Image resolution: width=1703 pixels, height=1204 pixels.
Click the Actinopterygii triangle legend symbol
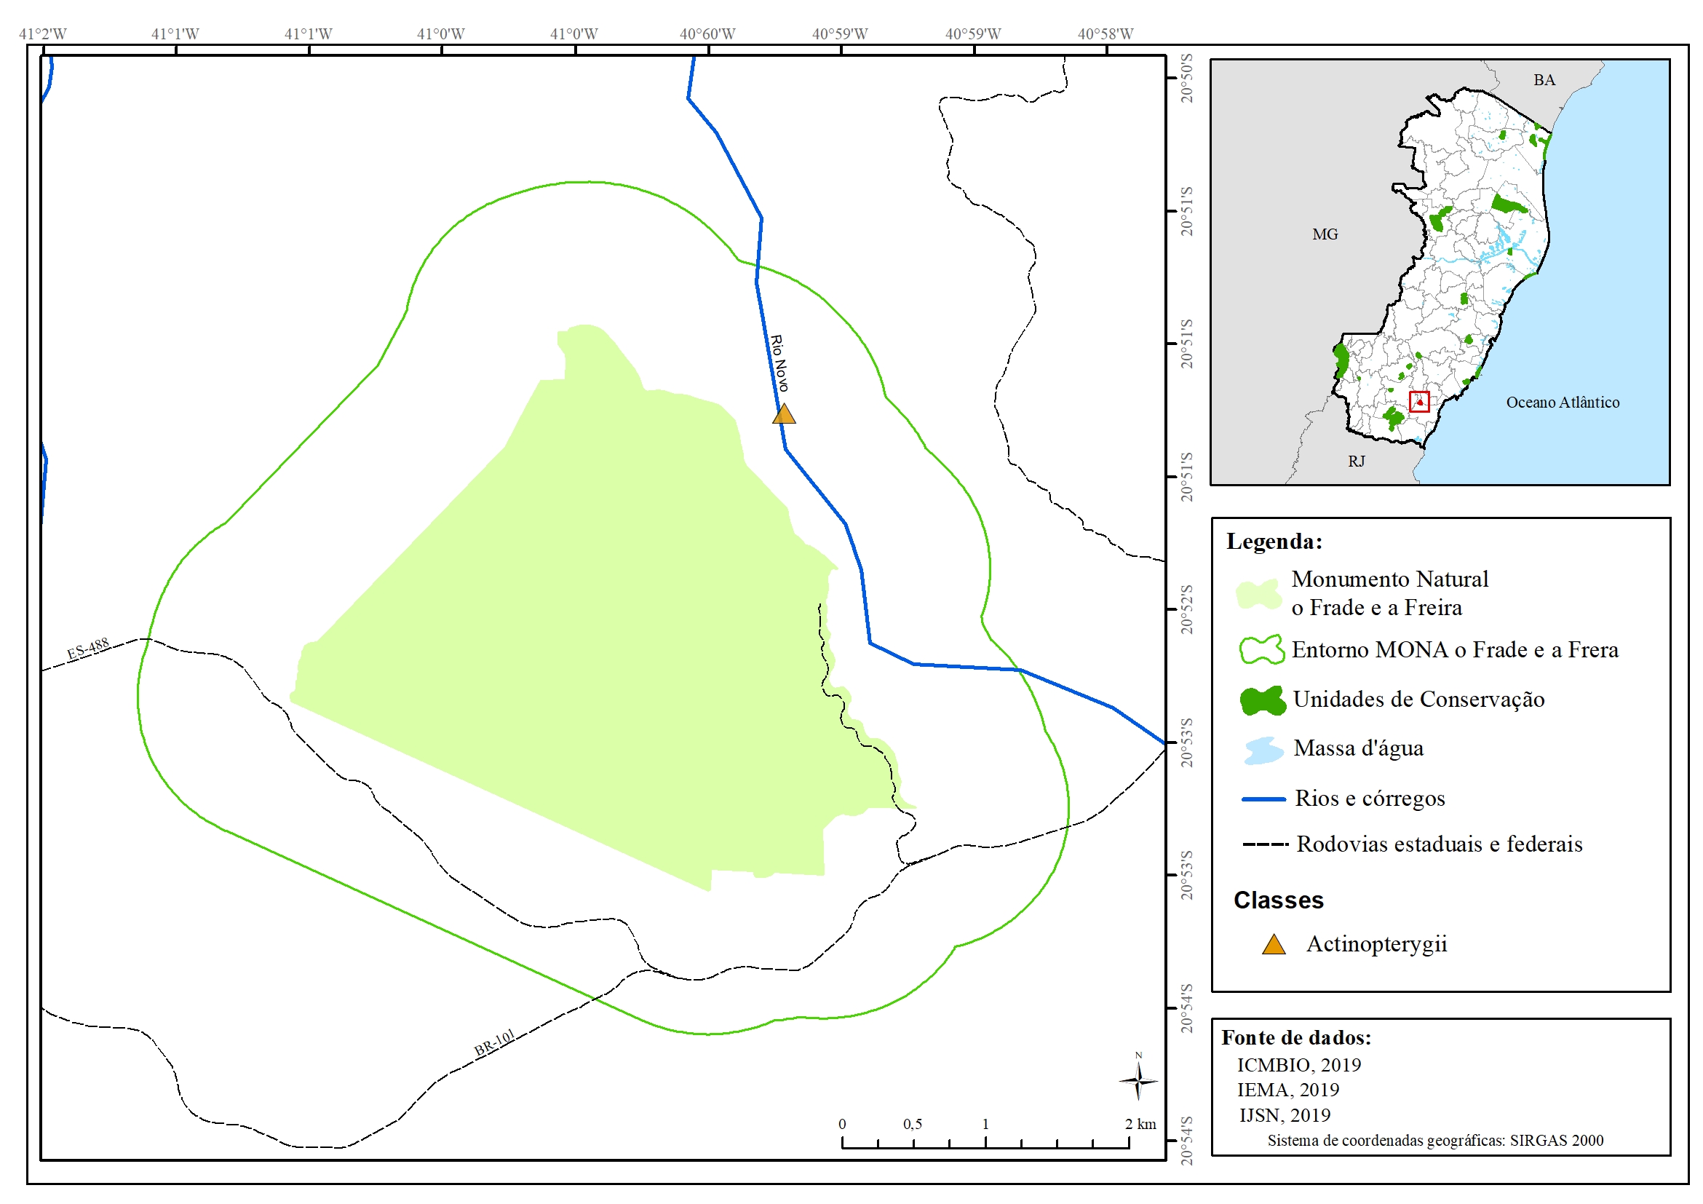coord(1274,945)
